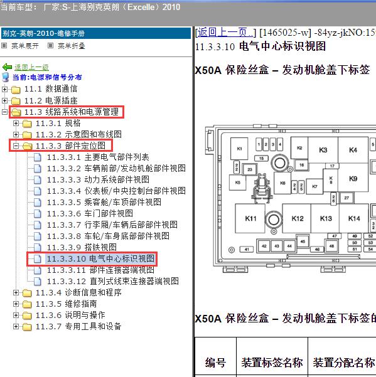Open 11.3.3.12 直列式线束连接器端视图

pos(113,281)
